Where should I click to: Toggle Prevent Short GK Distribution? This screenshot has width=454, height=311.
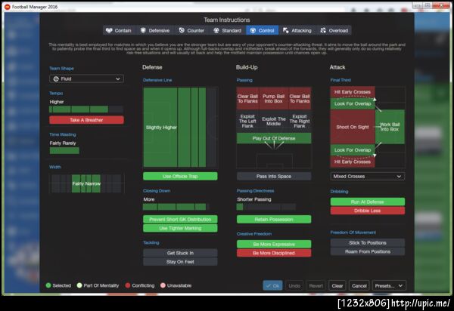[180, 219]
